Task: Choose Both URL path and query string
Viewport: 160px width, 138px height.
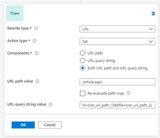Action: point(83,68)
